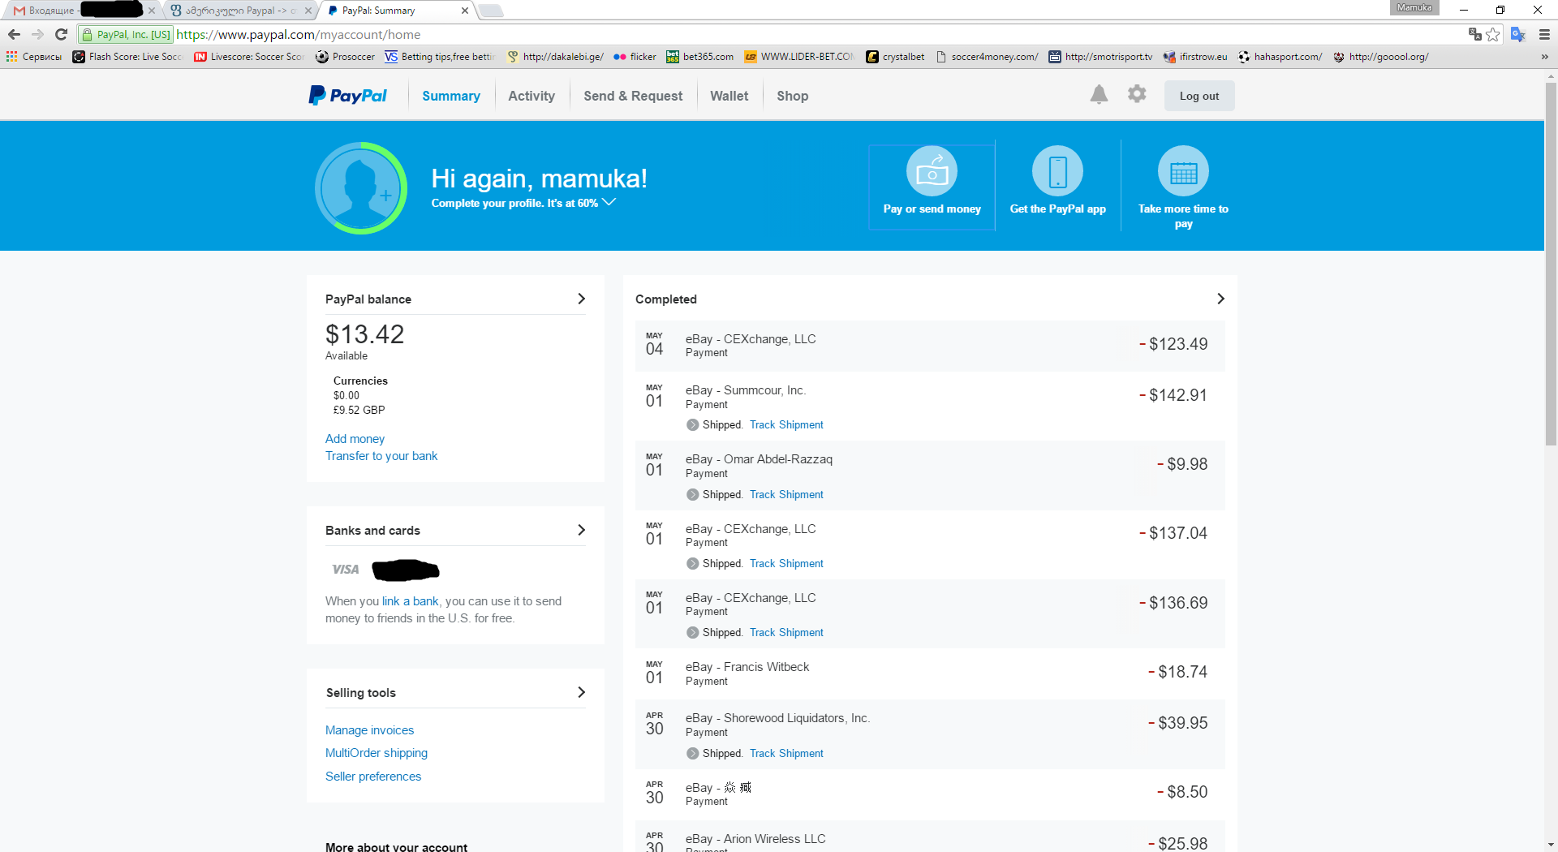Screen dimensions: 1558x852
Task: Expand the Selling tools section arrow
Action: pos(581,692)
